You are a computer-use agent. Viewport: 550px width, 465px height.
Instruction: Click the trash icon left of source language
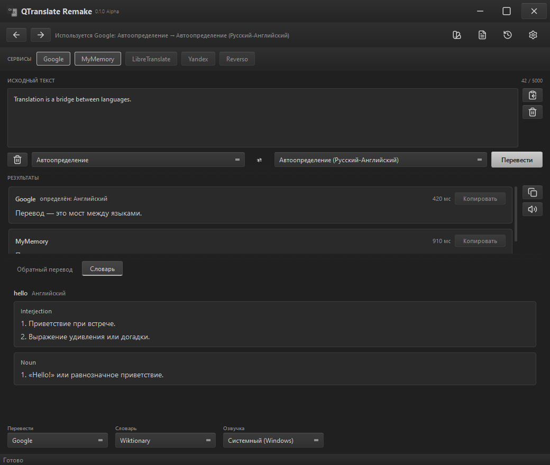click(x=17, y=160)
